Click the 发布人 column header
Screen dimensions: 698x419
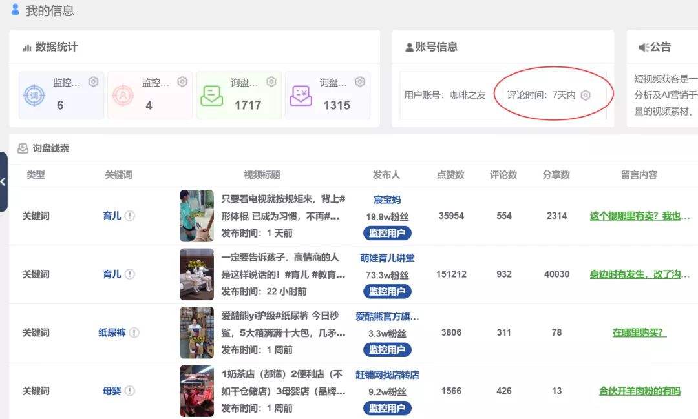(386, 175)
